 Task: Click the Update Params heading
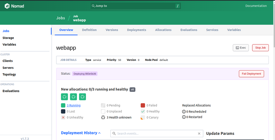pos(220,133)
